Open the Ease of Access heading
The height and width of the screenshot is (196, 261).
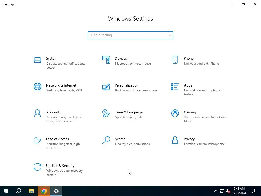57,139
